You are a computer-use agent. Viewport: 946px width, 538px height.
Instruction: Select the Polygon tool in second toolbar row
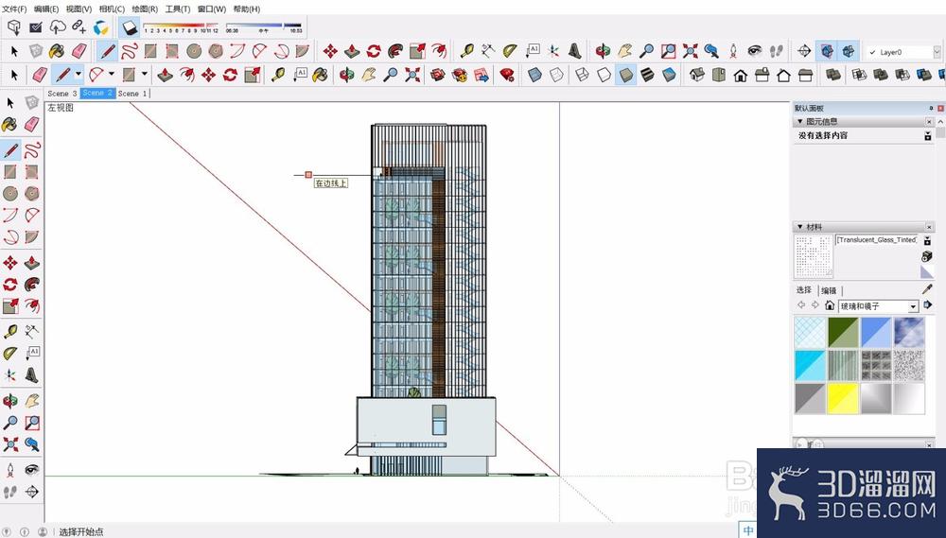click(216, 51)
